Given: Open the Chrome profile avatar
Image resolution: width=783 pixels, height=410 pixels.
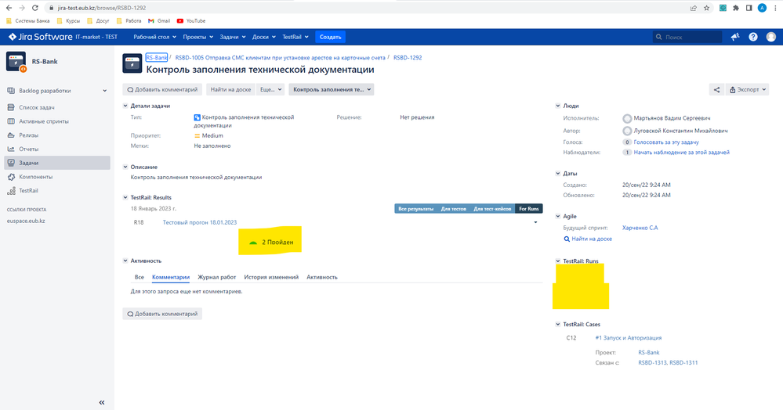Looking at the screenshot, I should point(762,8).
